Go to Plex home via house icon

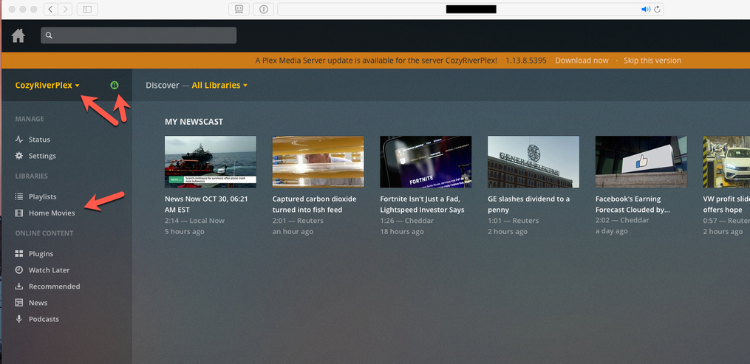[18, 36]
